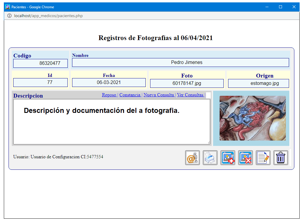Click the add photo icon button

[228, 158]
